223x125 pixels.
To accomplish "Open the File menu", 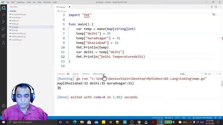I will pyautogui.click(x=8, y=2).
